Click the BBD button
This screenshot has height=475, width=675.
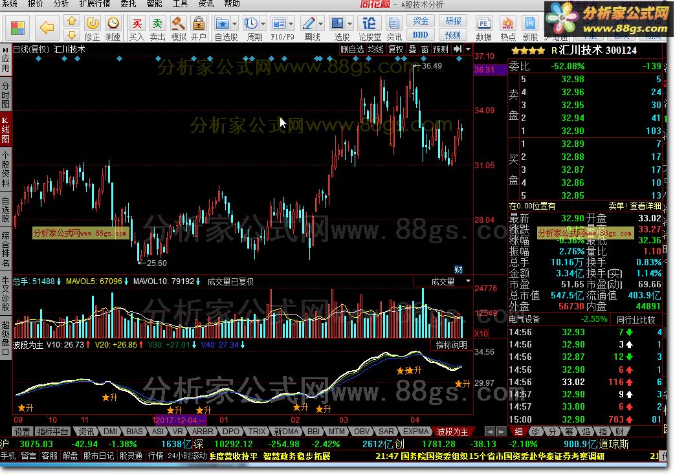(421, 35)
